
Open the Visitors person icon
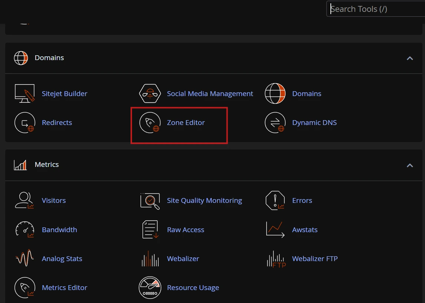(x=24, y=200)
